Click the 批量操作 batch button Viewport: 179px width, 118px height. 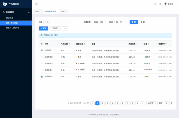(x=55, y=28)
